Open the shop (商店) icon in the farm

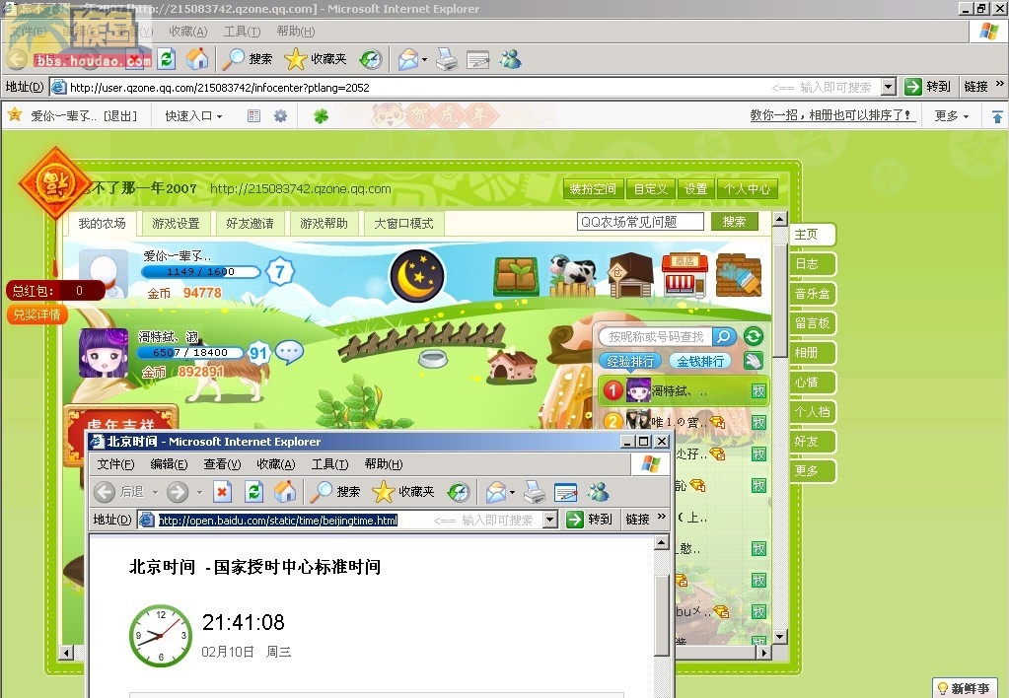coord(685,276)
